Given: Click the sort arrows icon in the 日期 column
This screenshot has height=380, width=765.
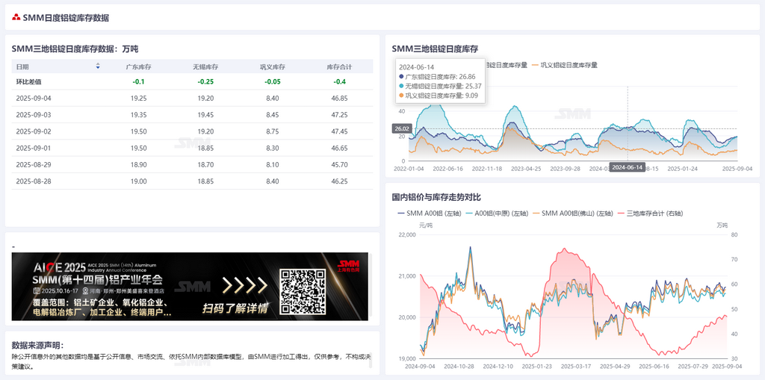Looking at the screenshot, I should click(x=98, y=66).
